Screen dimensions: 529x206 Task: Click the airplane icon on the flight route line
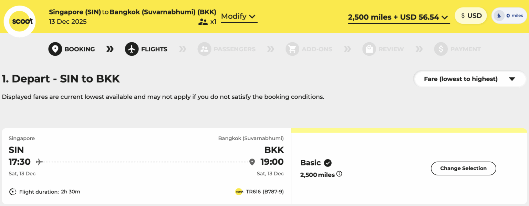click(x=39, y=162)
